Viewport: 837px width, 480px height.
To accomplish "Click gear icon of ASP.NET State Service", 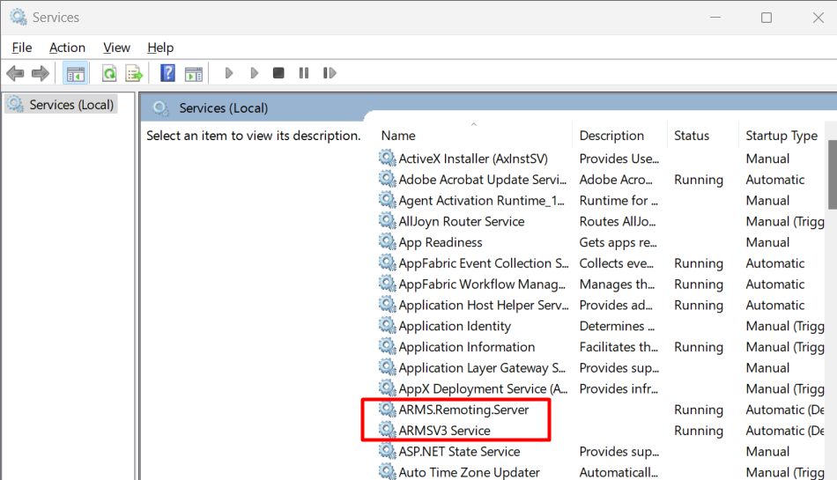I will click(x=387, y=451).
